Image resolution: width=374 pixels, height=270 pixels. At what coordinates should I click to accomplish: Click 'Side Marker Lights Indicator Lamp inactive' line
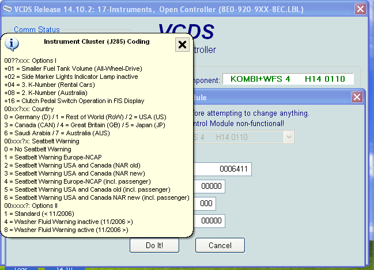[71, 77]
